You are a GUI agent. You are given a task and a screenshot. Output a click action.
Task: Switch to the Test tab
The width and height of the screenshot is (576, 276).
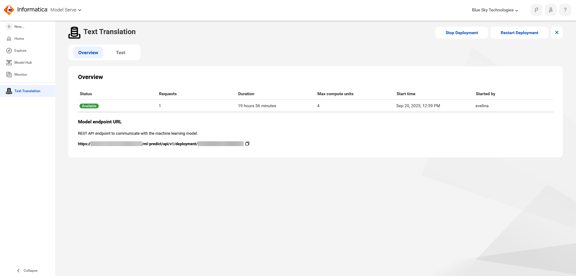[x=121, y=53]
